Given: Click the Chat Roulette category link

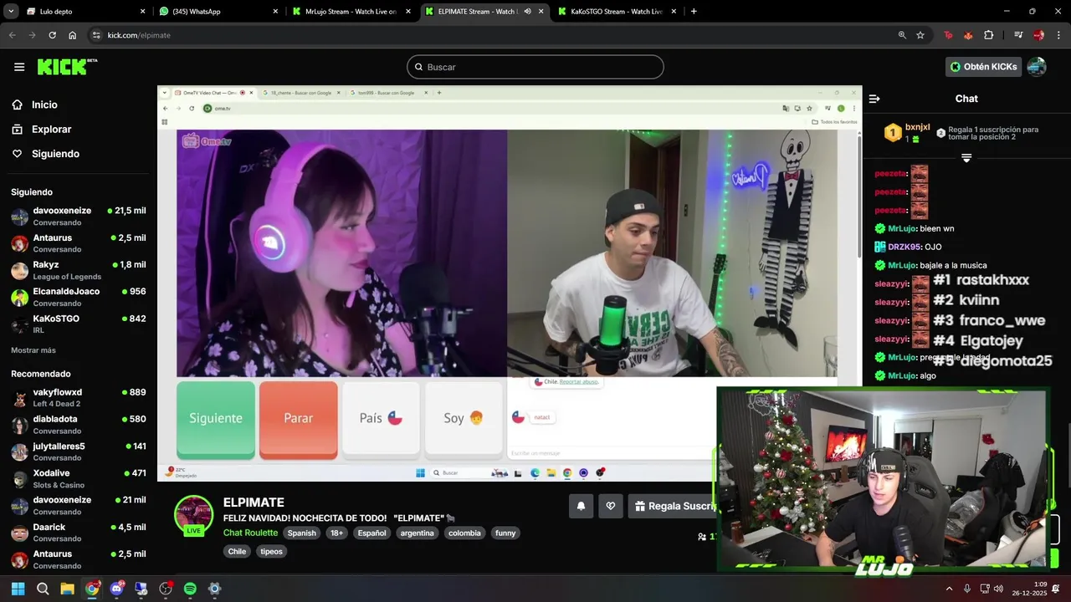Looking at the screenshot, I should point(250,533).
